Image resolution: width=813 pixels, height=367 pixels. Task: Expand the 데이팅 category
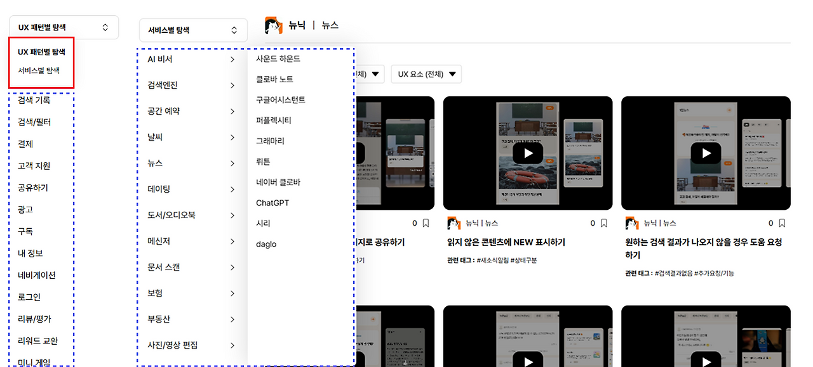click(192, 189)
